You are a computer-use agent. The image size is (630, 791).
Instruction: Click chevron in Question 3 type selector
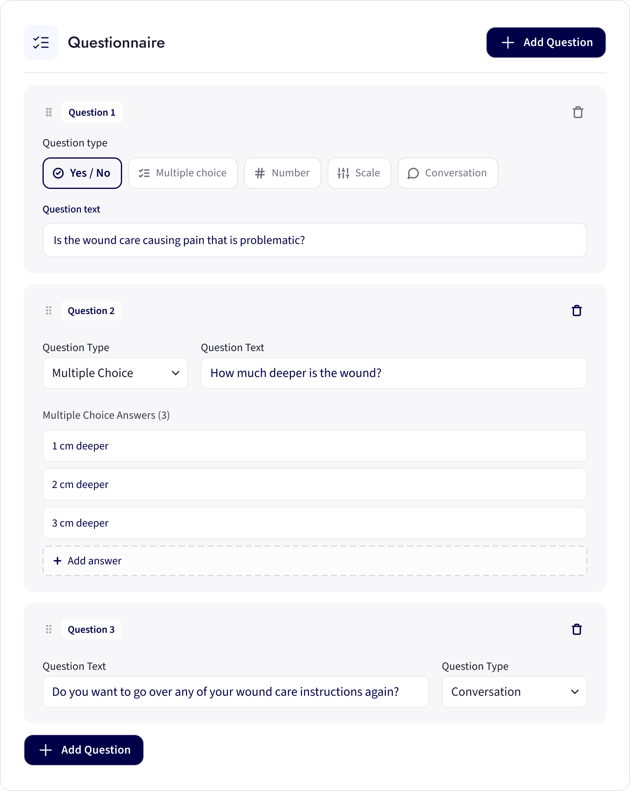(x=575, y=692)
